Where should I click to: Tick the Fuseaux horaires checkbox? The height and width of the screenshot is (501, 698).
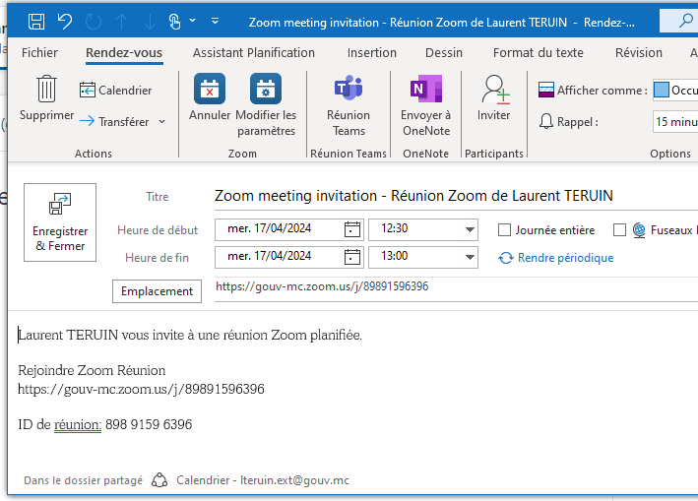(x=619, y=230)
